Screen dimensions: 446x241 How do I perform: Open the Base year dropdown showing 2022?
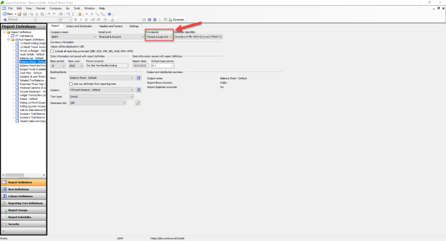coord(80,65)
